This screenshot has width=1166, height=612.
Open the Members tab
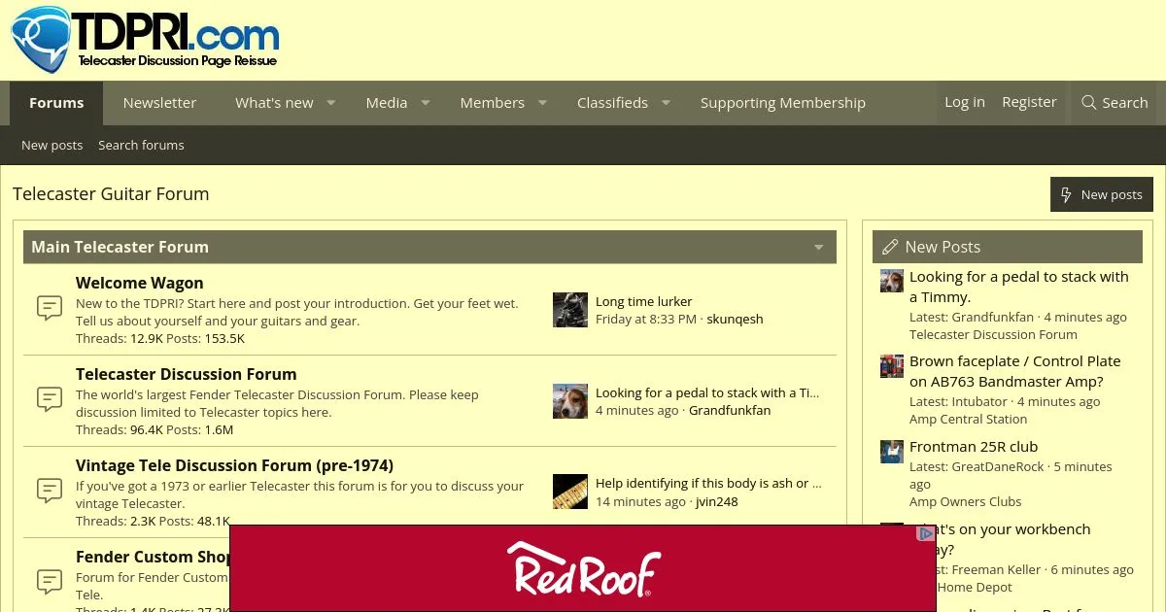click(493, 103)
